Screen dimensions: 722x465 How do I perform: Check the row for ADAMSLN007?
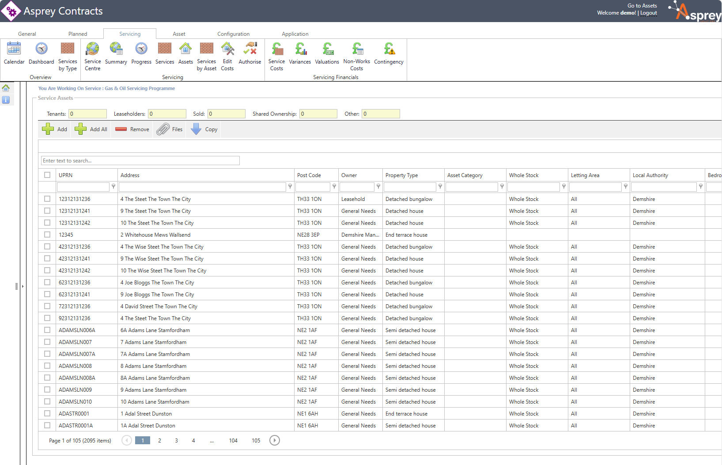[x=47, y=342]
